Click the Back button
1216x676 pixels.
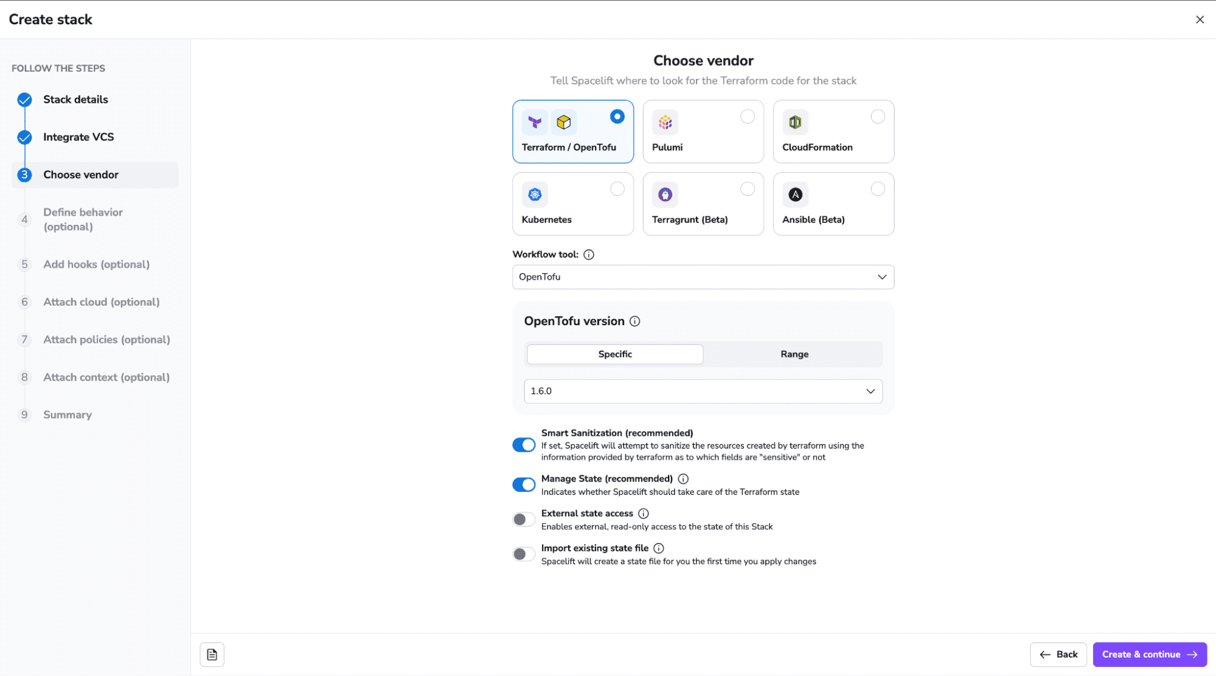pyautogui.click(x=1058, y=655)
